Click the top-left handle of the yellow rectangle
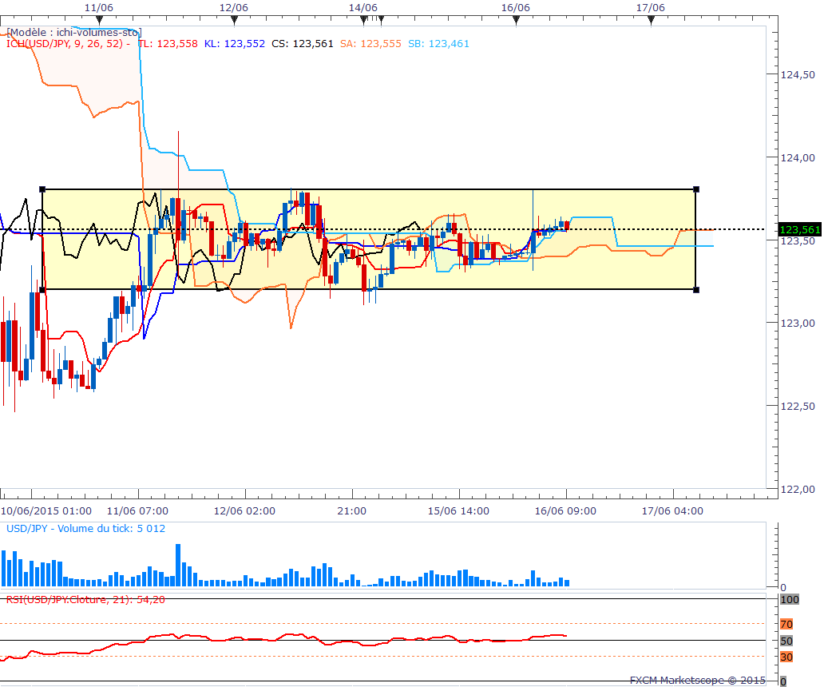This screenshot has height=687, width=824. point(42,189)
